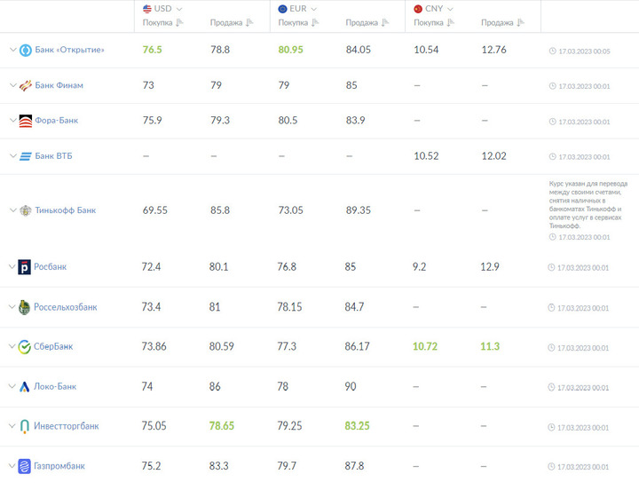Click clock icon in Bank Otkritie row
The height and width of the screenshot is (498, 639).
553,51
